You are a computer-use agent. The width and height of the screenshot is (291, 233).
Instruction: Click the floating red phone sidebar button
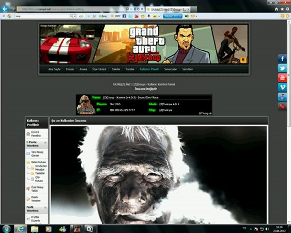pyautogui.click(x=282, y=107)
